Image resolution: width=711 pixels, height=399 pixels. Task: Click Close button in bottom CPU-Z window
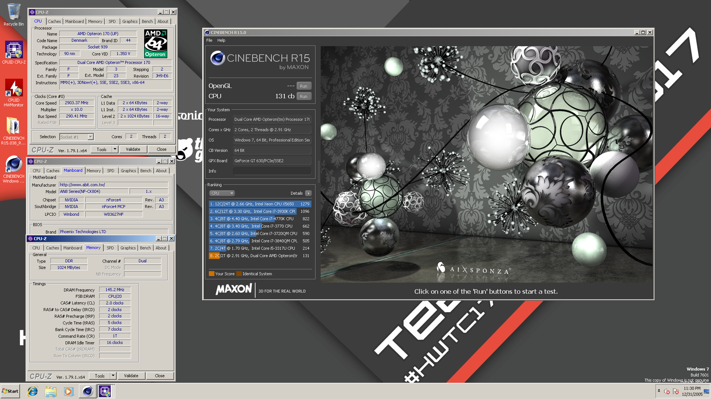pos(160,376)
